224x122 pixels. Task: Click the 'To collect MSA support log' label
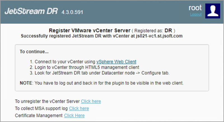(41, 108)
